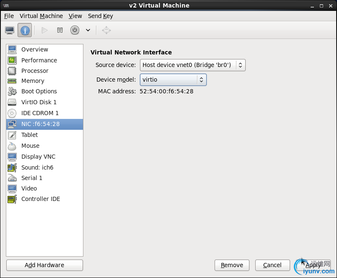
Task: Select the VirtIO Disk 1 entry
Action: tap(39, 102)
